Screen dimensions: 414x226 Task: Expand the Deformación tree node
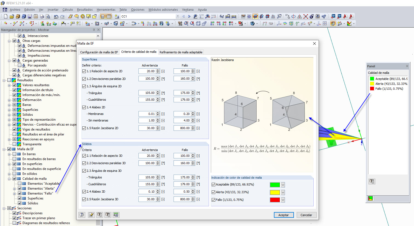click(9, 100)
